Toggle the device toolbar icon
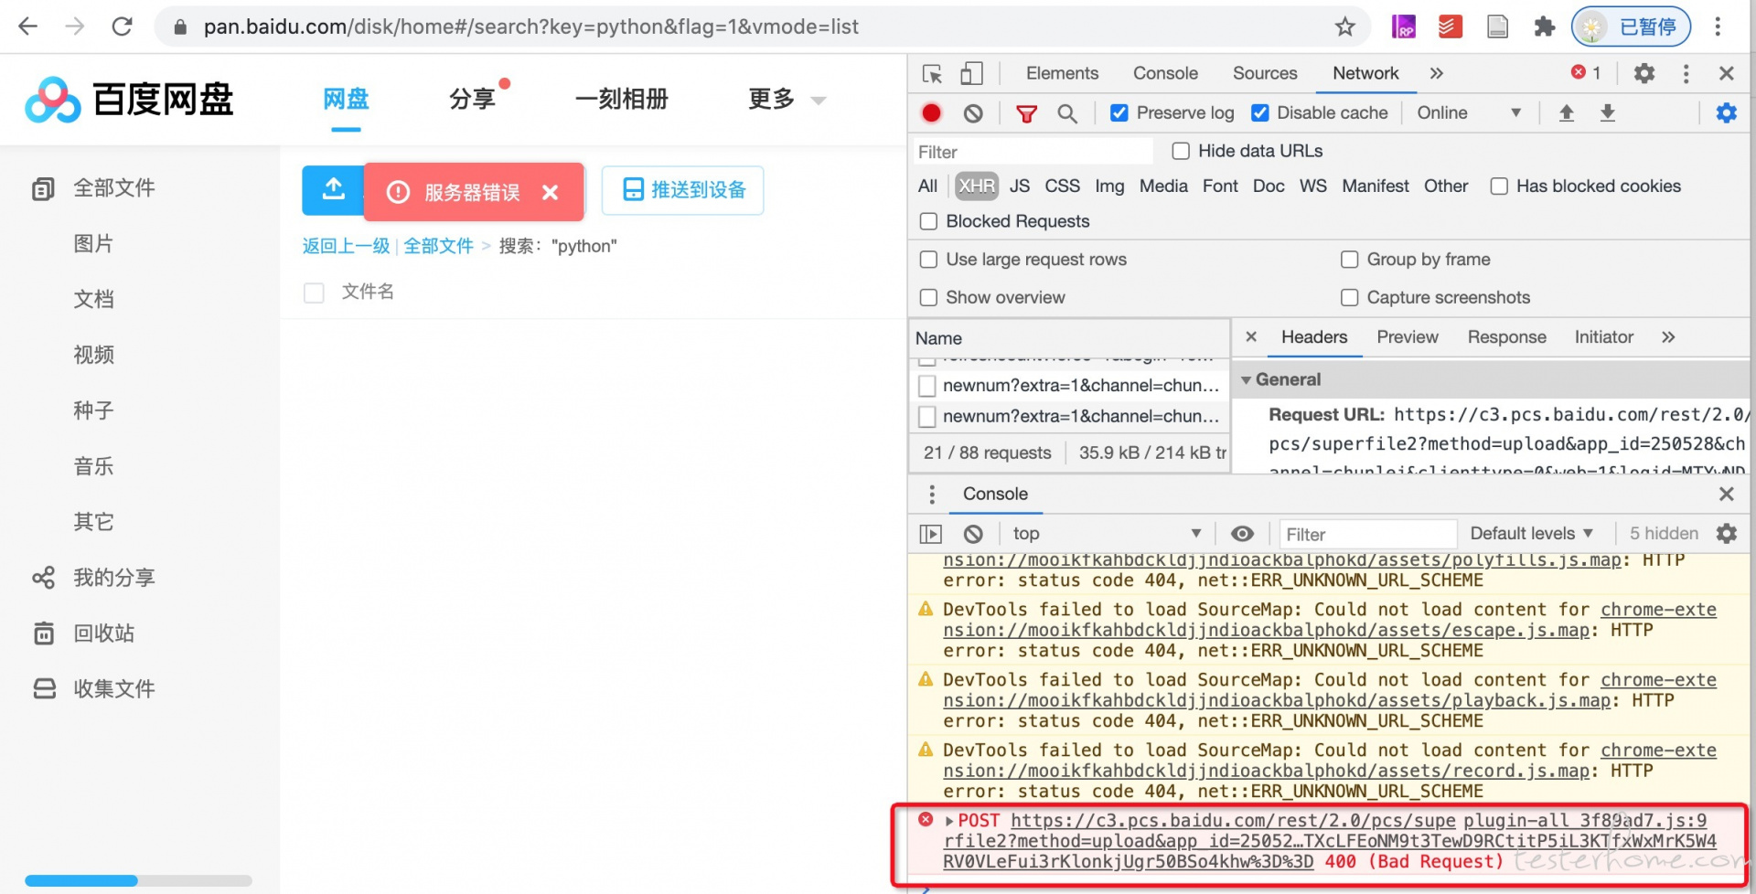Screen dimensions: 1756x894 pyautogui.click(x=971, y=74)
